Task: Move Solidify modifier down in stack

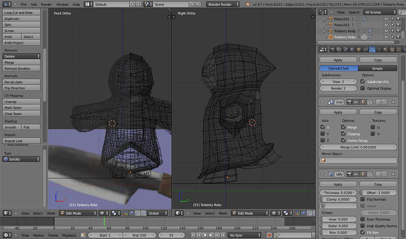Action: point(384,174)
